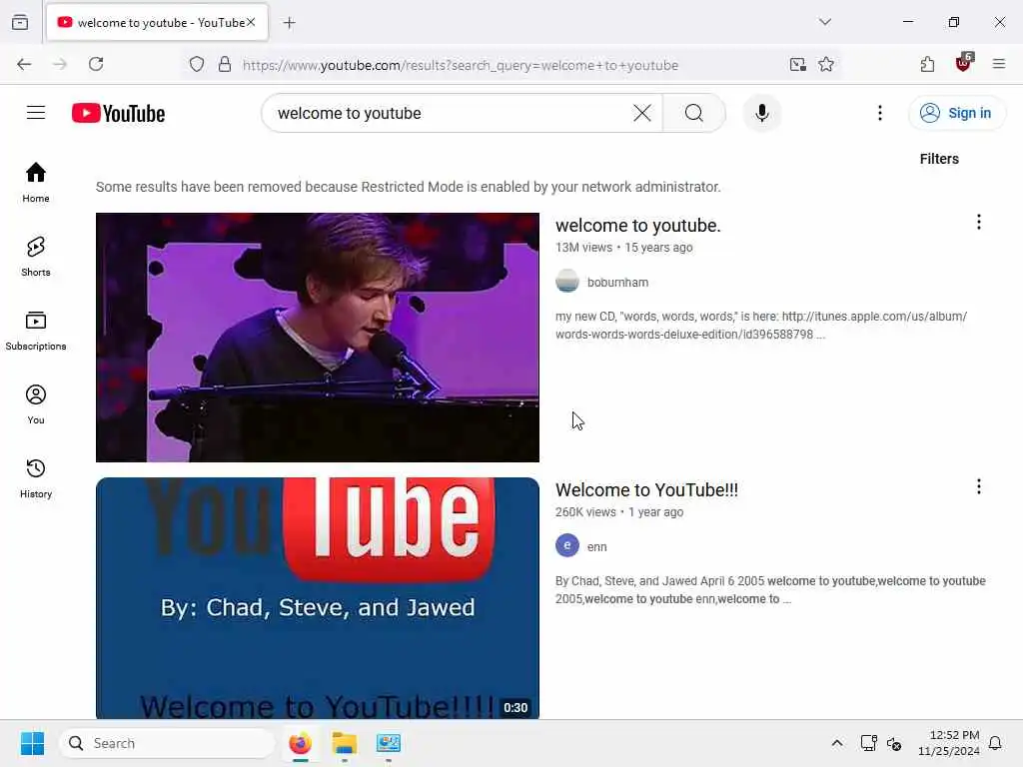Close the 'welcome to youtube' tab
The image size is (1023, 767).
coord(251,22)
